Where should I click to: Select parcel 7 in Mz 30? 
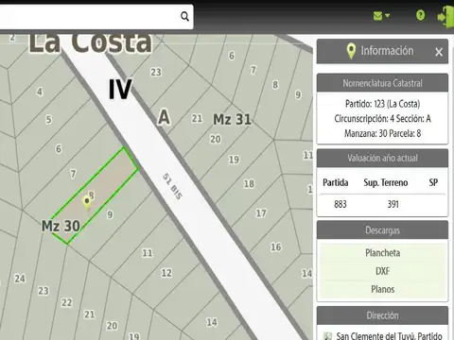coord(73,174)
